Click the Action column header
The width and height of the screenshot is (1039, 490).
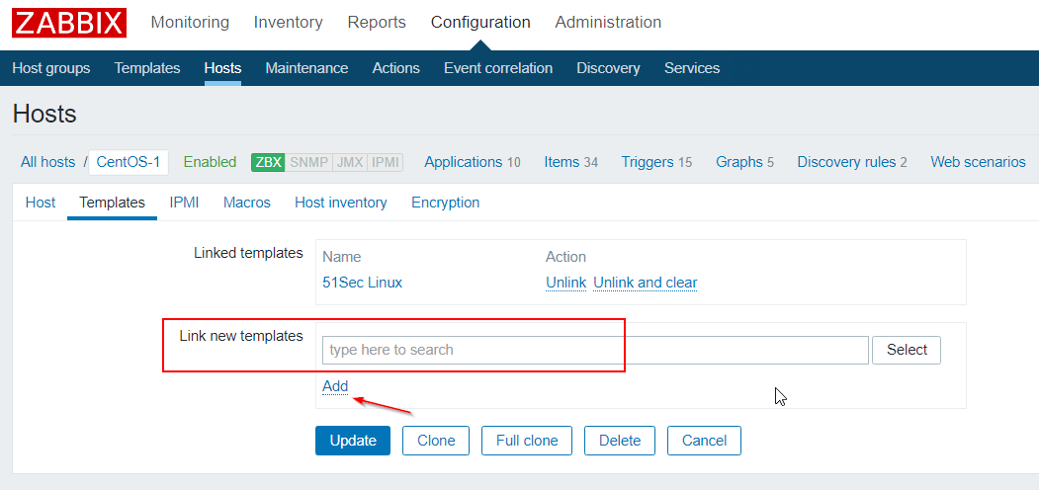[565, 257]
